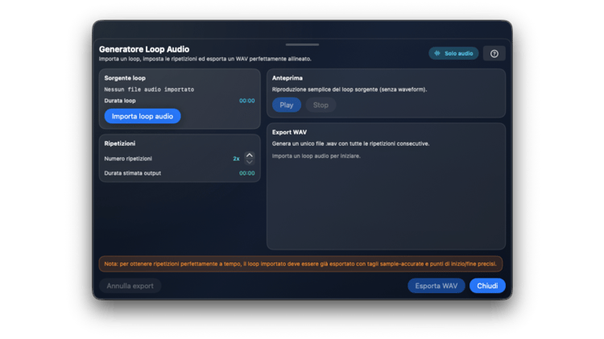The width and height of the screenshot is (604, 339).
Task: Open the help question-mark icon
Action: click(x=494, y=53)
